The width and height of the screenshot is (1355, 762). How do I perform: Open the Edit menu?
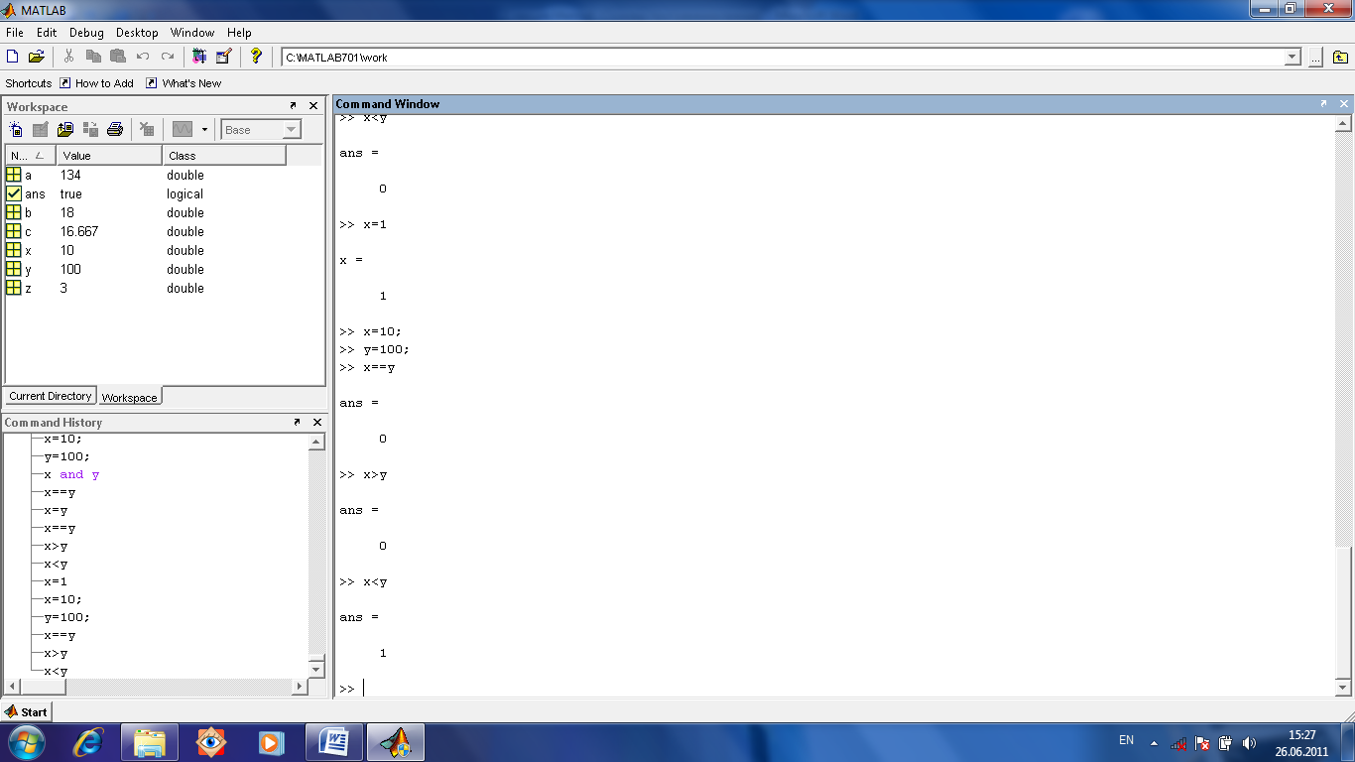coord(47,33)
